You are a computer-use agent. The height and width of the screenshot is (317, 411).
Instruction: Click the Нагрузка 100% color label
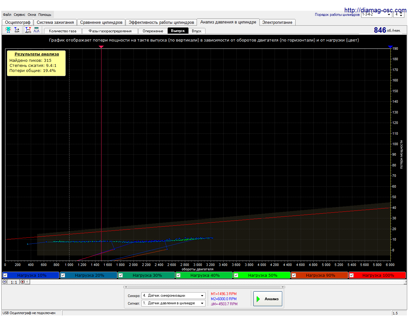click(x=378, y=275)
